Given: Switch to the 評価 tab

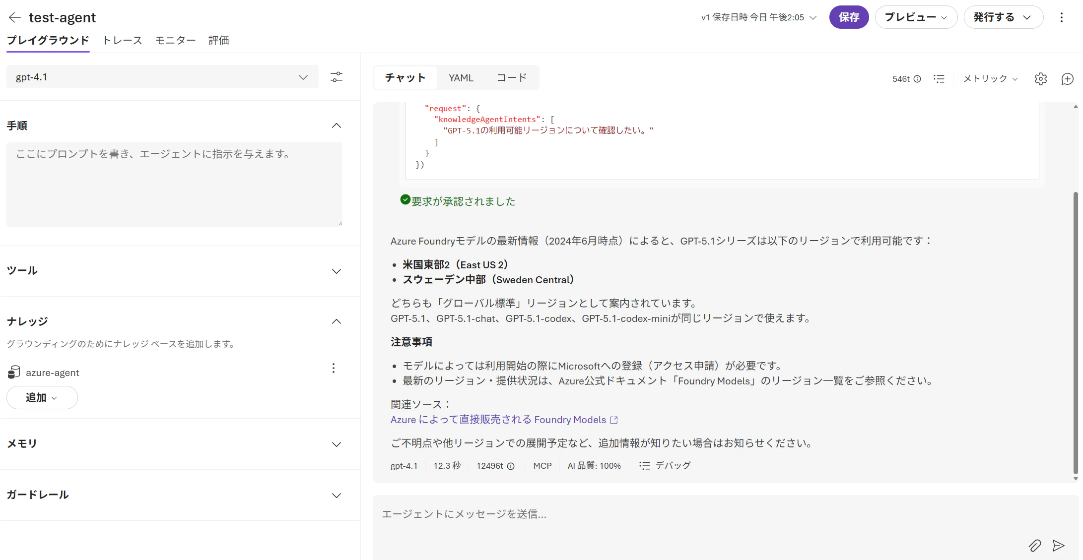Looking at the screenshot, I should pyautogui.click(x=218, y=40).
